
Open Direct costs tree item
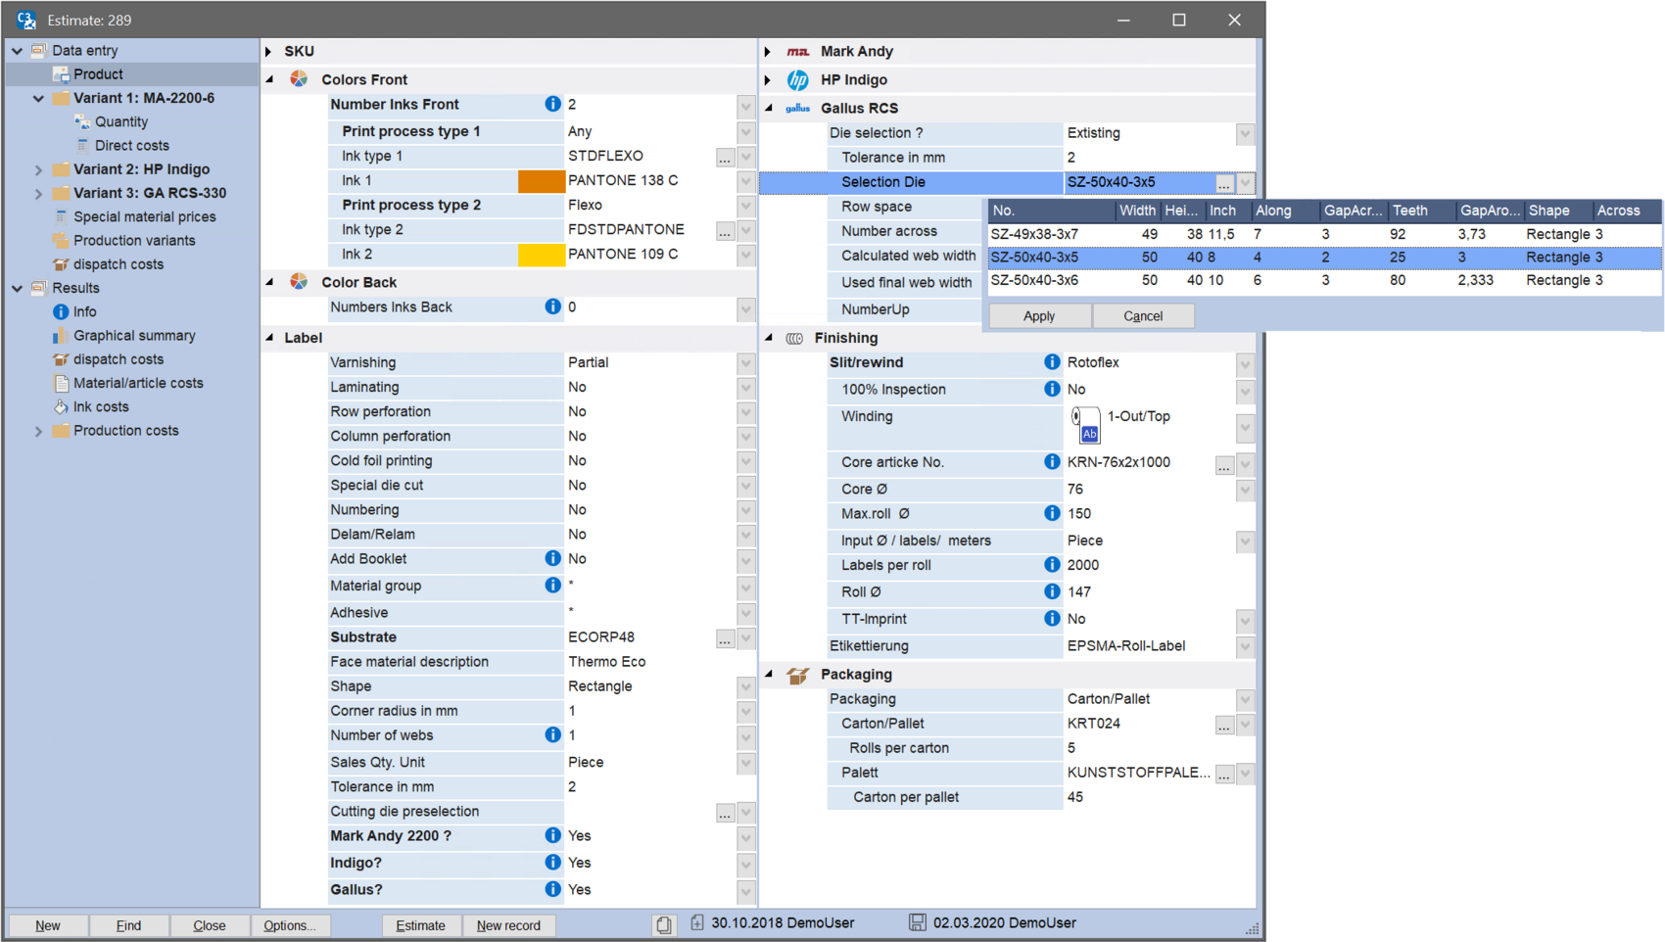132,145
